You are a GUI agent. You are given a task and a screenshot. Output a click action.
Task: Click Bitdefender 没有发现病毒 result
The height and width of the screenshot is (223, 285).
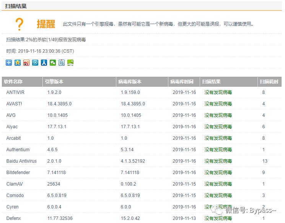point(218,172)
